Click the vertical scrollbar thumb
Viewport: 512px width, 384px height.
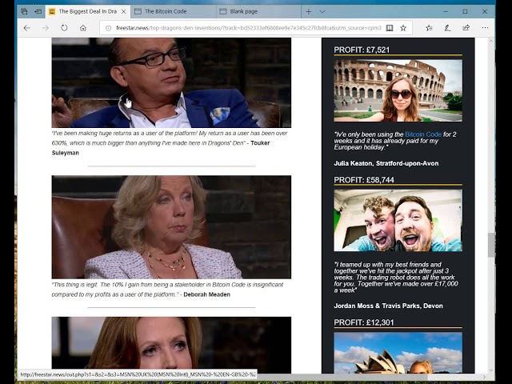(490, 245)
